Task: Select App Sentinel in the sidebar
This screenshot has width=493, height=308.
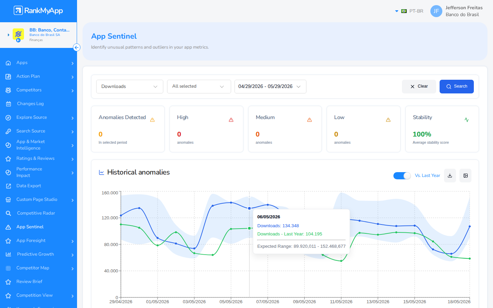Action: (38, 227)
